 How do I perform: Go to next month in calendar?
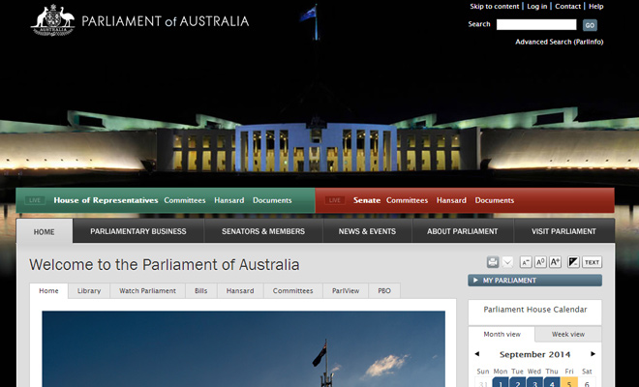tap(593, 354)
